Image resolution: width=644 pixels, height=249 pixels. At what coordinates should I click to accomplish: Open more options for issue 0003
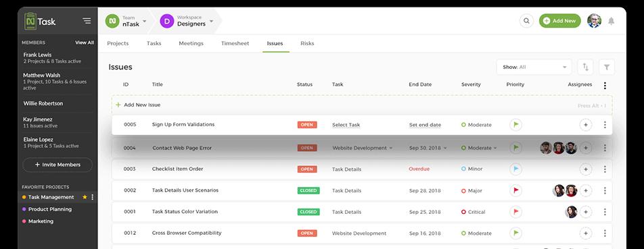(x=605, y=169)
